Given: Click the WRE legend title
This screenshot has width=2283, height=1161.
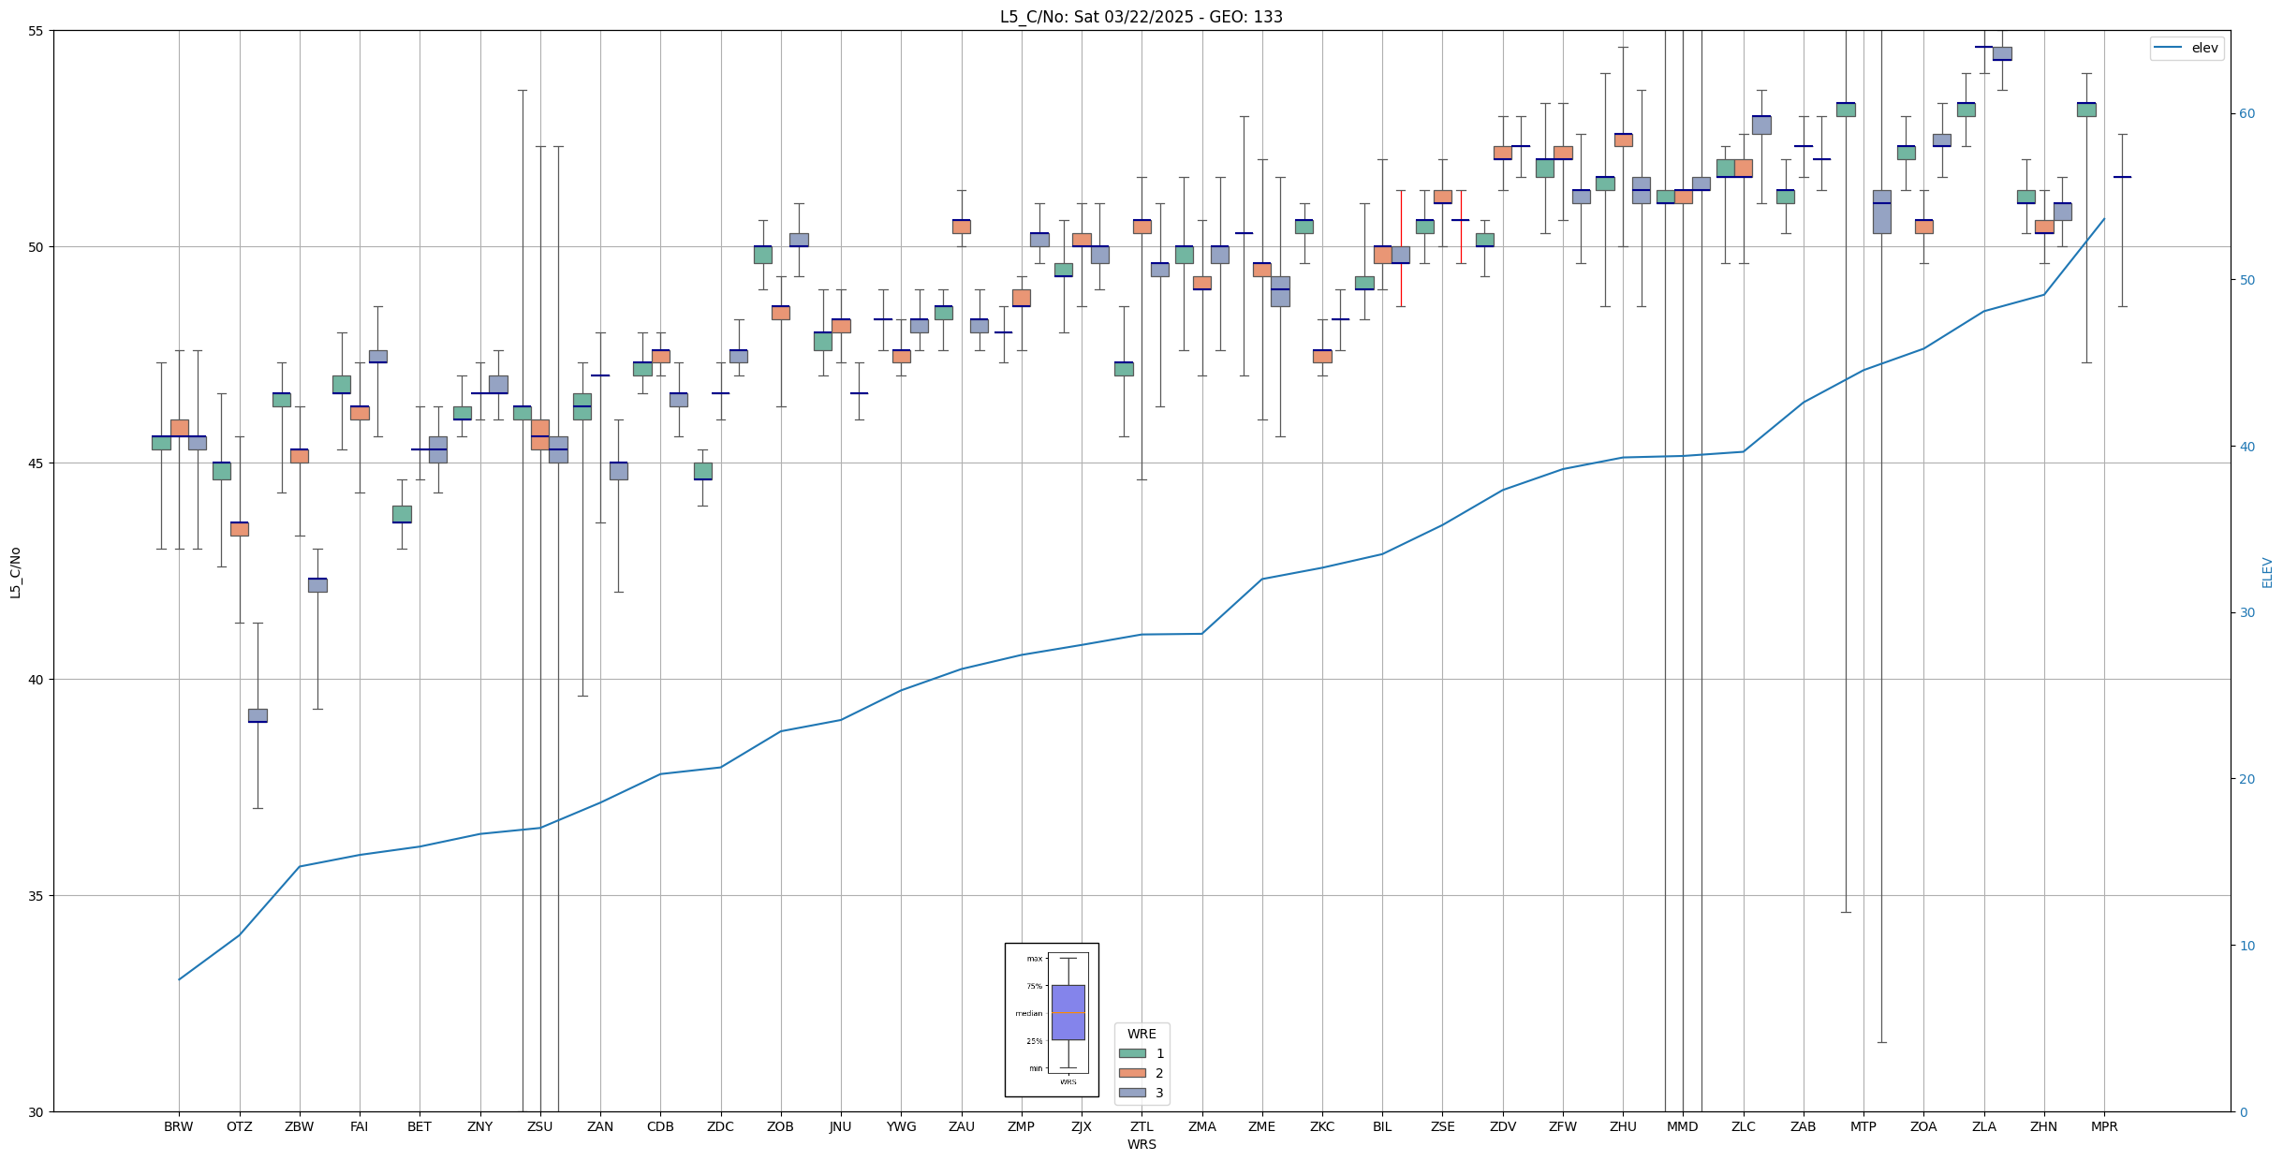Looking at the screenshot, I should (1141, 1034).
